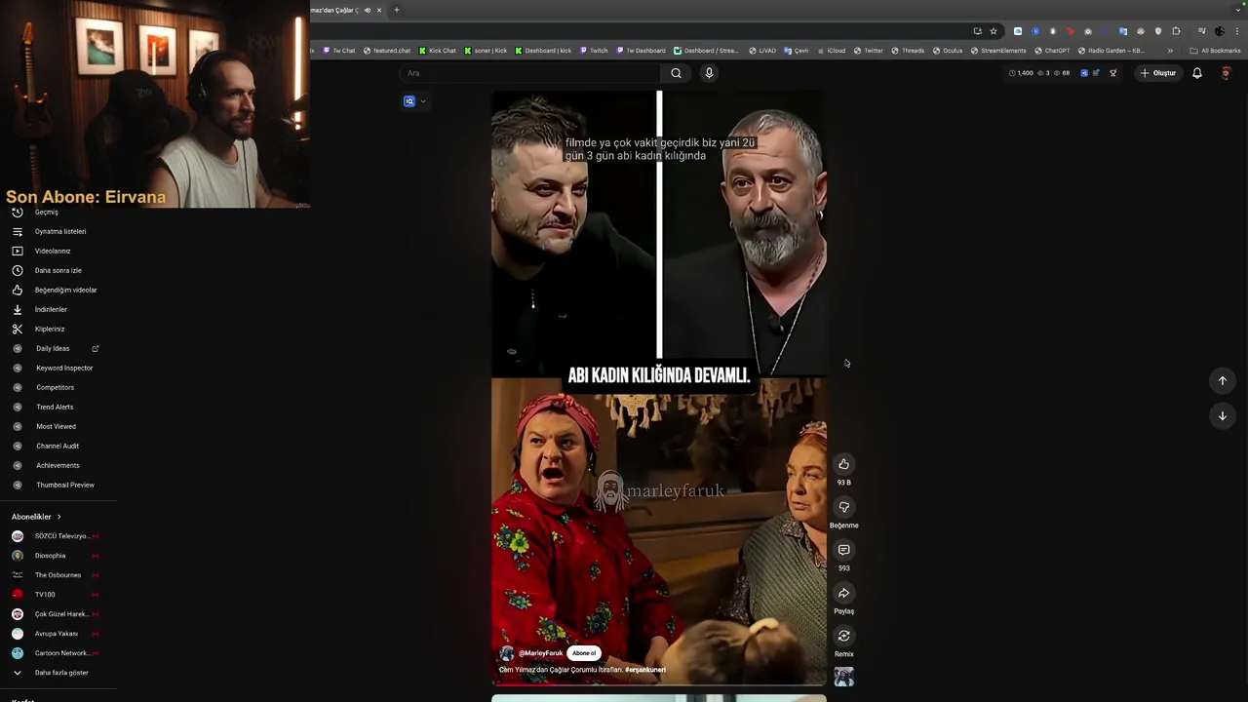
Task: Play or pause the short video
Action: click(x=659, y=388)
